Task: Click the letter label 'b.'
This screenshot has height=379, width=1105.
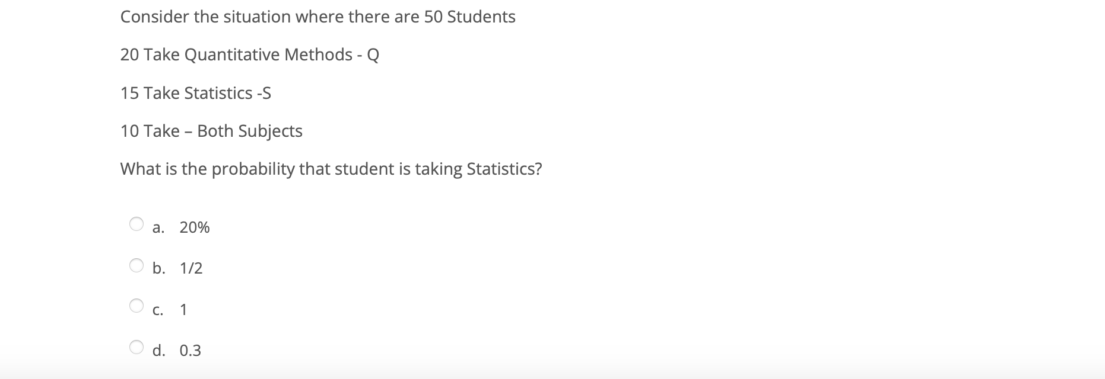Action: 159,268
